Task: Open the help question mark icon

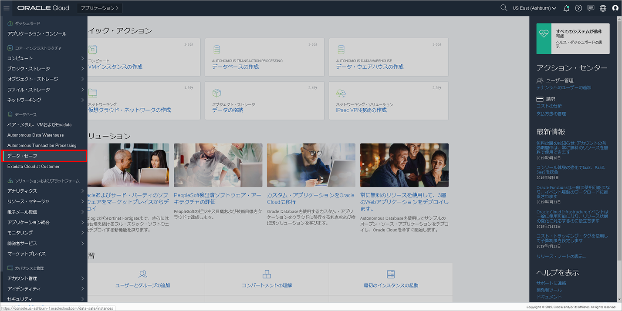Action: pyautogui.click(x=578, y=8)
